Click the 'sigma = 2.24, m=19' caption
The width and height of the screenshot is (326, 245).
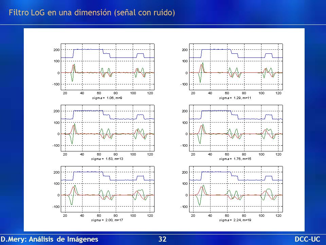pos(235,220)
